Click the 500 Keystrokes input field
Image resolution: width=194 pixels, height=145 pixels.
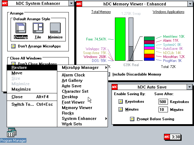[163, 102]
